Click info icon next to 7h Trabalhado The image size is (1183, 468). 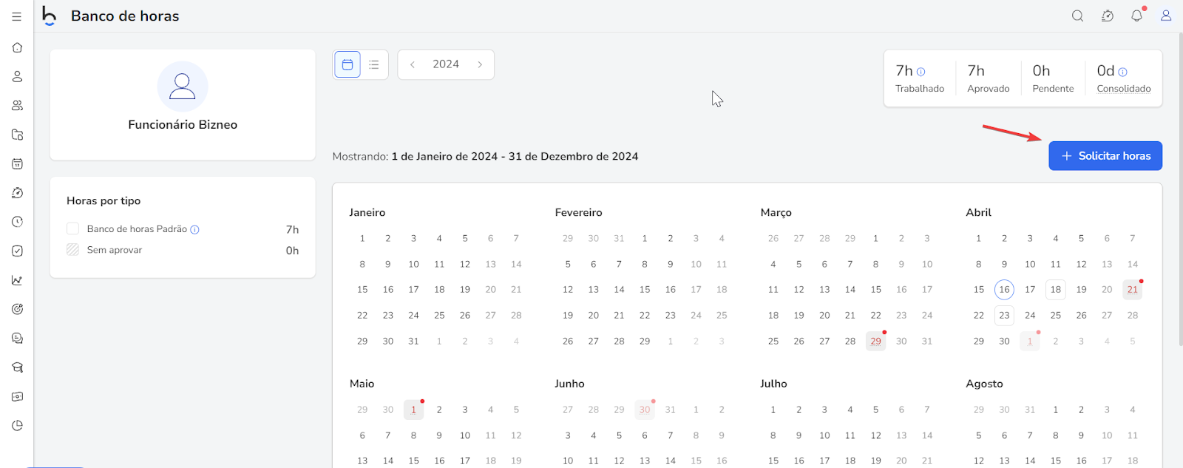tap(921, 72)
